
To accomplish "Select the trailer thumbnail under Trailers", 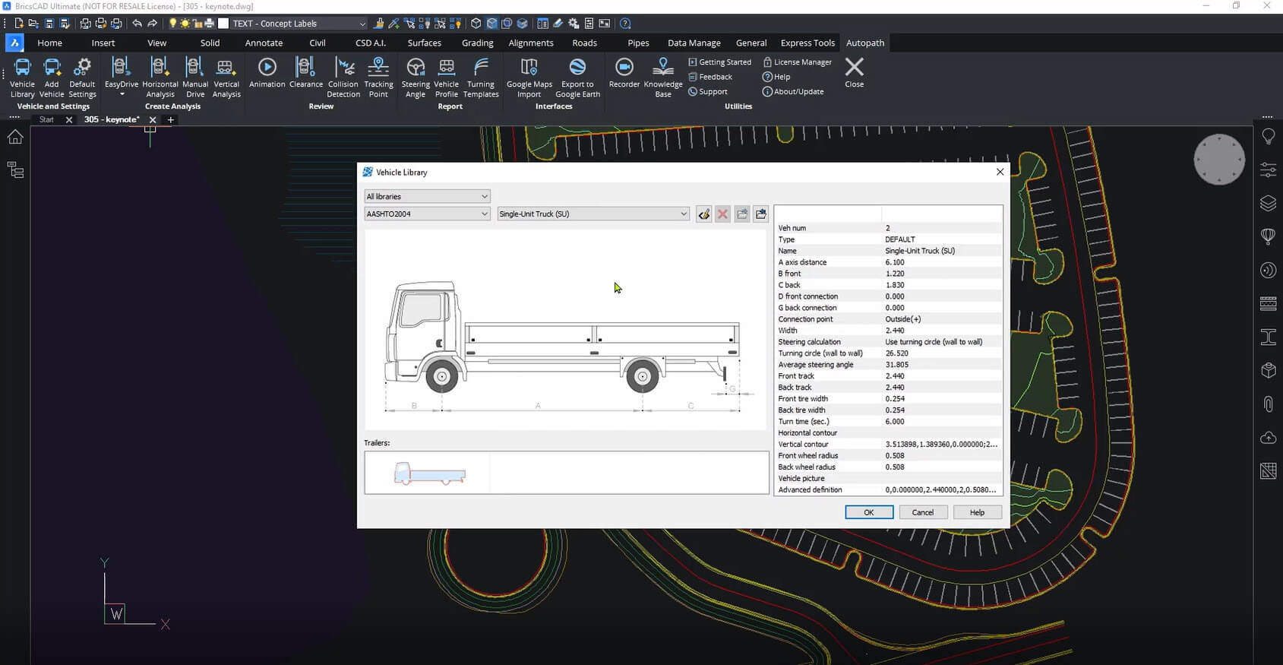I will (x=429, y=473).
